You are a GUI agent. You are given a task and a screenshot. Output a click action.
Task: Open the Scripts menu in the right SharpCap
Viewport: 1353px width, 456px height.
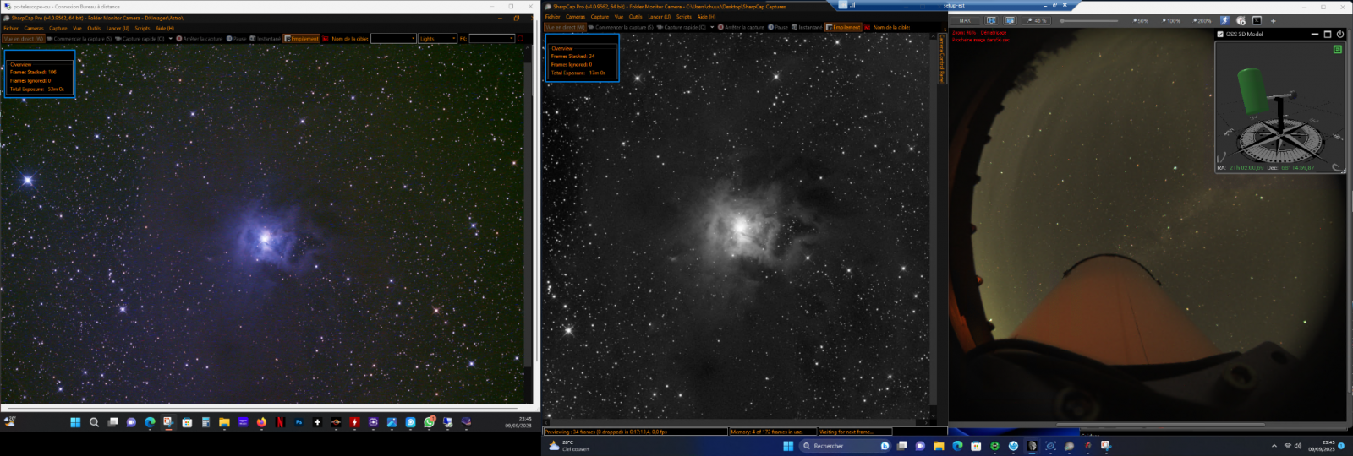(x=683, y=17)
